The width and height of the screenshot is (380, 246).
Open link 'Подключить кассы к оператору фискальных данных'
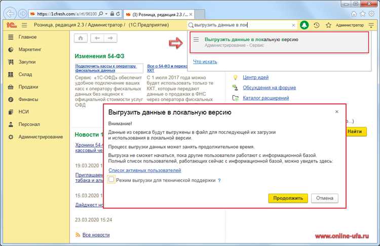point(106,68)
